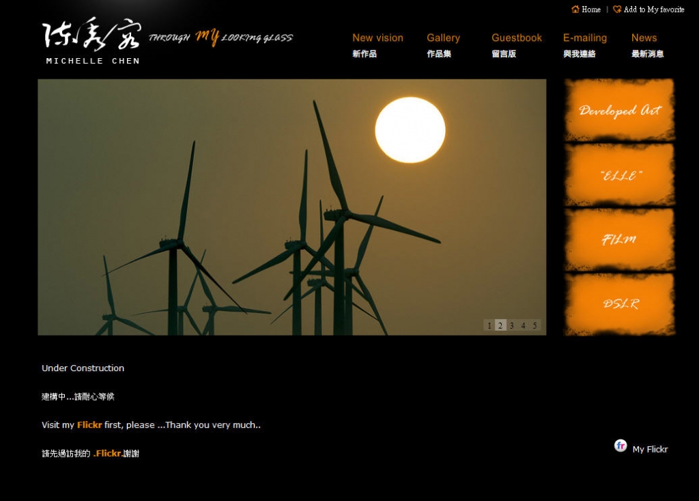Click the Home house icon

point(575,10)
